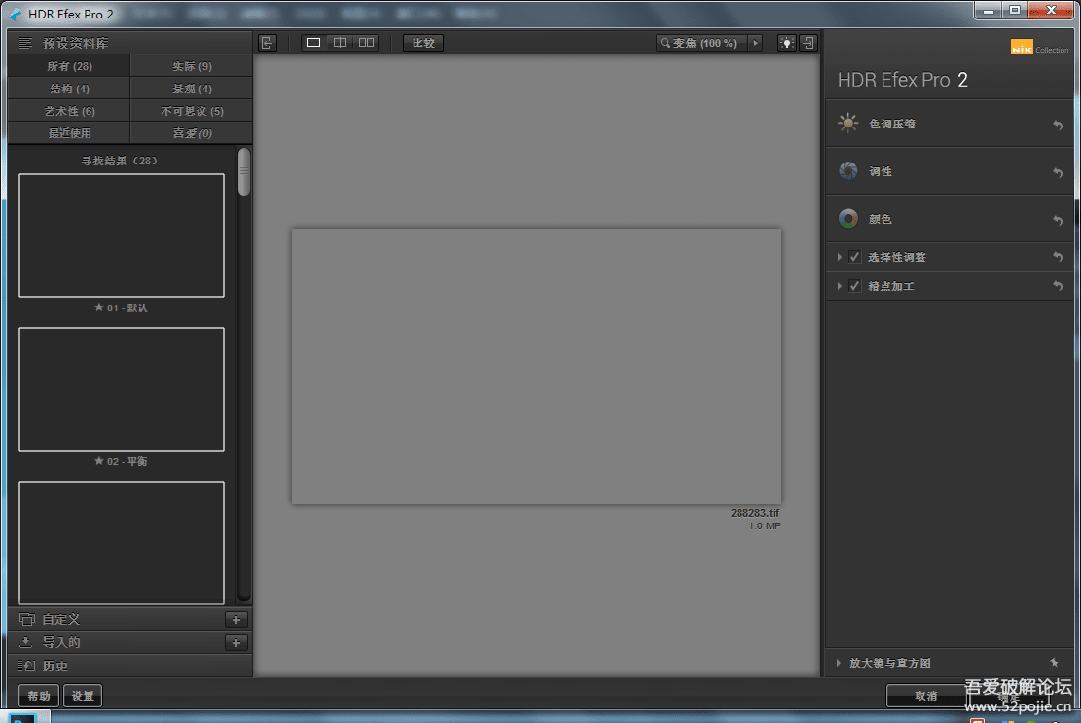This screenshot has width=1081, height=723.
Task: Add a new 自定义 preset with plus
Action: [x=235, y=620]
